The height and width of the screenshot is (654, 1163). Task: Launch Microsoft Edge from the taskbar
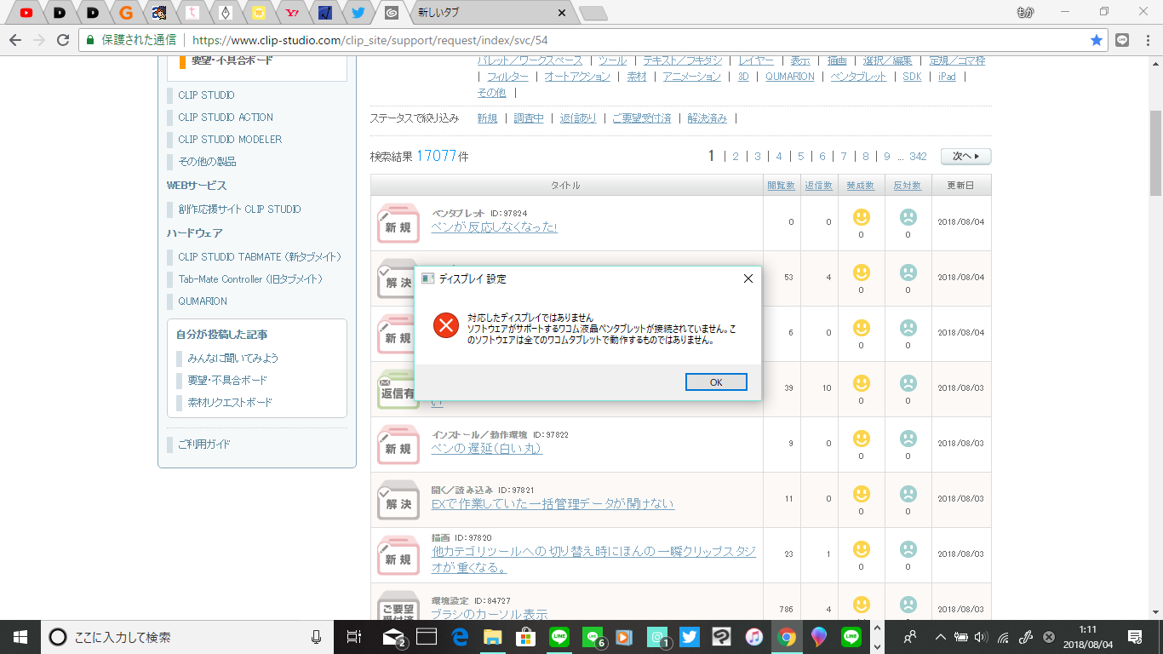461,636
